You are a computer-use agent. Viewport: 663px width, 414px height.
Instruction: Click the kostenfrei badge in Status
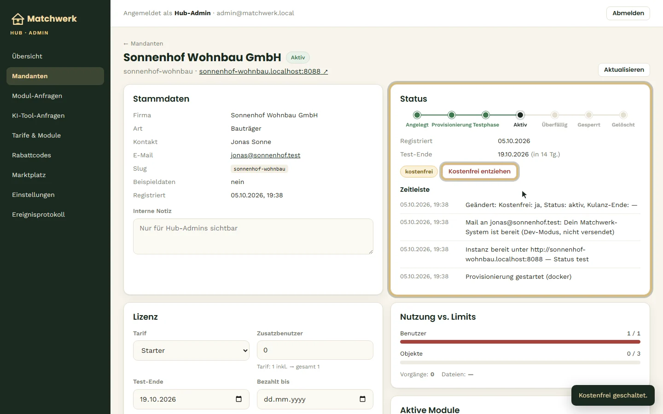coord(419,172)
